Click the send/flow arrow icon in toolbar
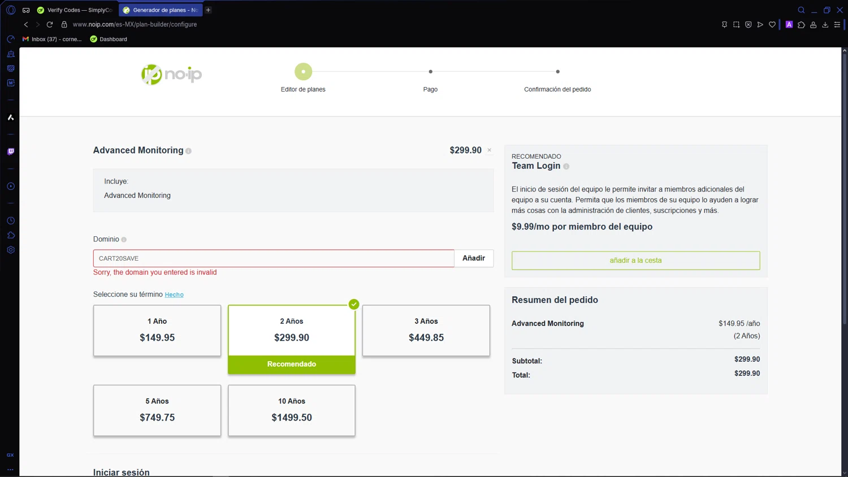 (x=760, y=24)
